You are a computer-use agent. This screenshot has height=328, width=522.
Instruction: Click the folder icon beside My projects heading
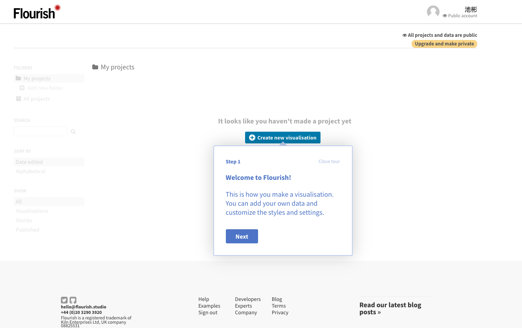click(95, 67)
